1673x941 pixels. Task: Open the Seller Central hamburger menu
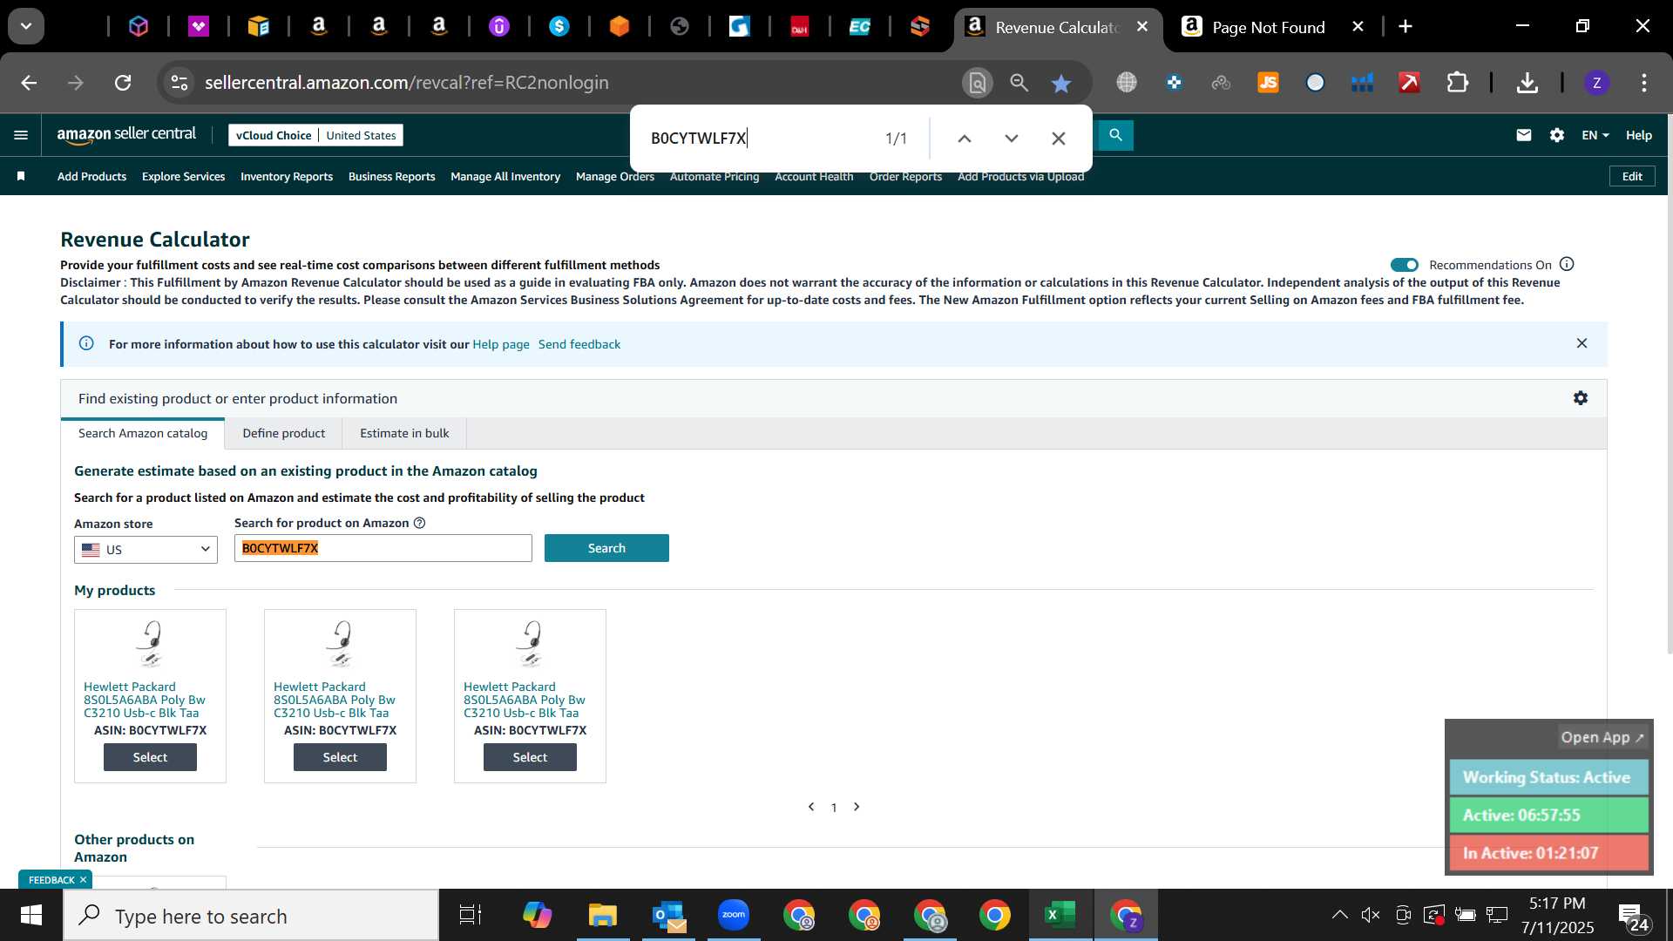coord(21,135)
